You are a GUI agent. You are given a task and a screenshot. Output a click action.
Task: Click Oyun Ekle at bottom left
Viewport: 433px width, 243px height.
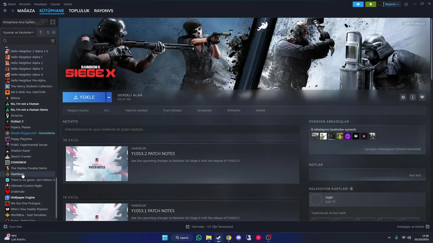(x=13, y=227)
